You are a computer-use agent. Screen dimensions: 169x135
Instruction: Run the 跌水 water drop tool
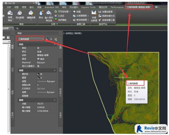click(41, 15)
